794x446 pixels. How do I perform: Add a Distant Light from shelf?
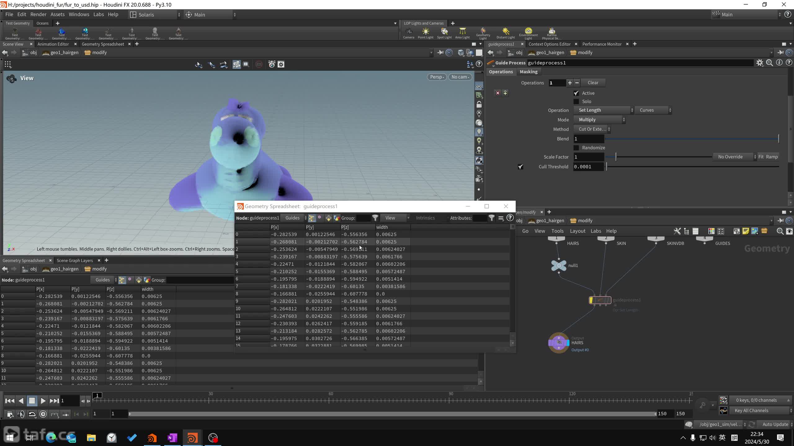(x=506, y=33)
